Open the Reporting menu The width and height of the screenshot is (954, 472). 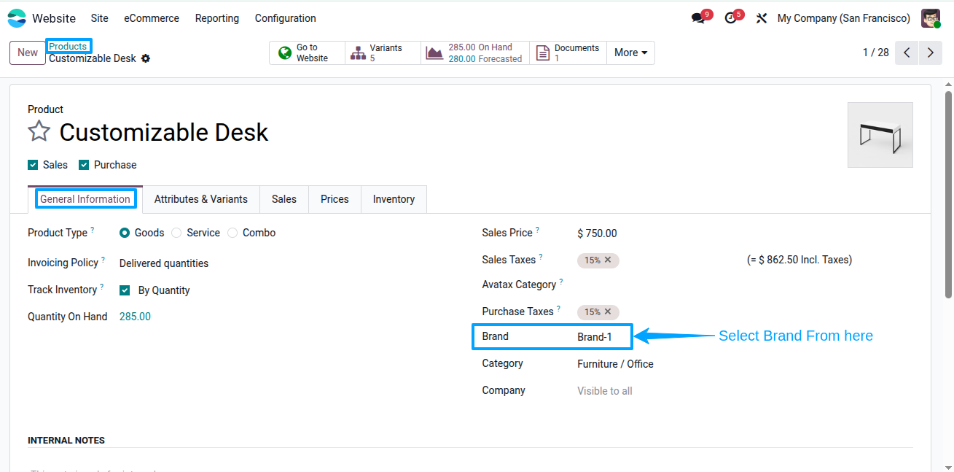[217, 18]
